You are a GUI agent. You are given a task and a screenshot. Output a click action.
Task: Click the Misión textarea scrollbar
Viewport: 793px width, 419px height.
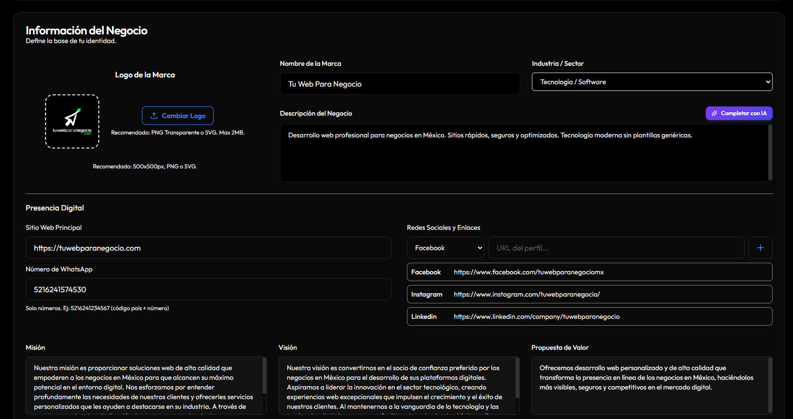click(x=264, y=376)
